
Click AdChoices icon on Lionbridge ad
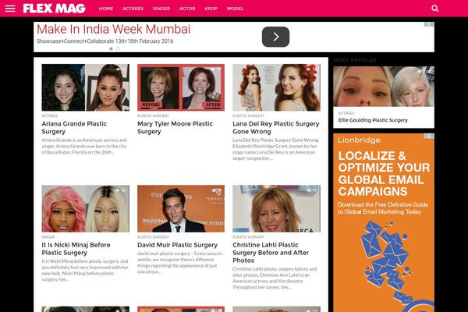[x=427, y=136]
